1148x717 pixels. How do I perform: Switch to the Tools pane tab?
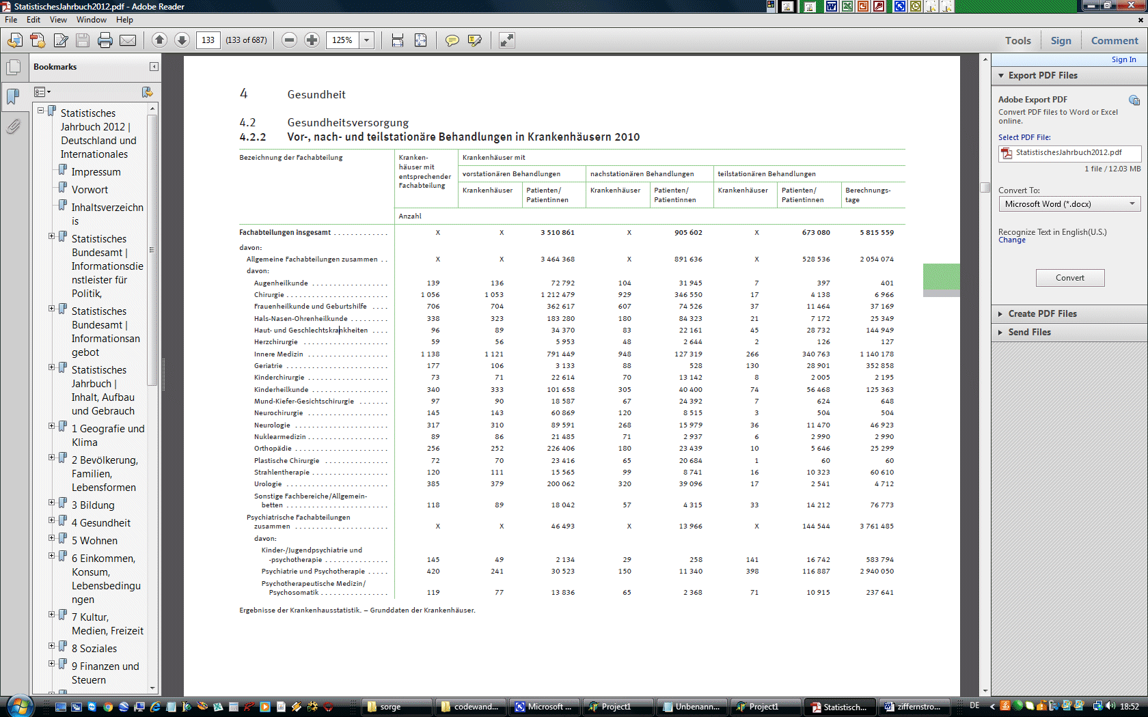(x=1017, y=41)
